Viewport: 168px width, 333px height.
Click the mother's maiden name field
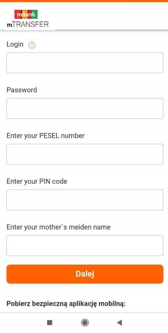click(85, 245)
